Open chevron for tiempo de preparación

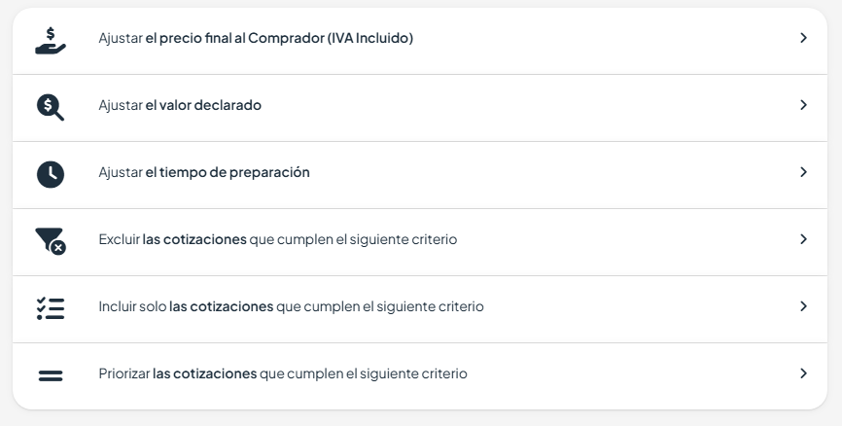click(x=803, y=172)
